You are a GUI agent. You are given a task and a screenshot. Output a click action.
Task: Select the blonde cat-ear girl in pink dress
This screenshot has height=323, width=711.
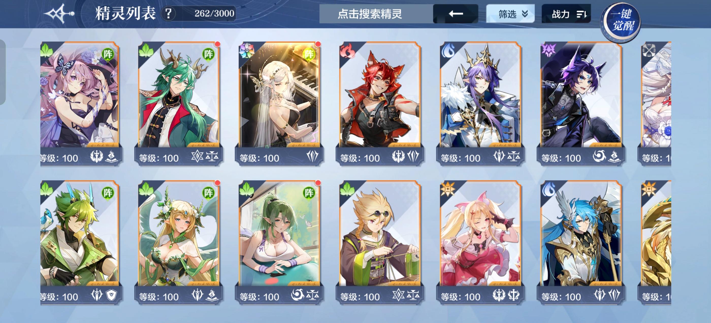click(x=480, y=243)
